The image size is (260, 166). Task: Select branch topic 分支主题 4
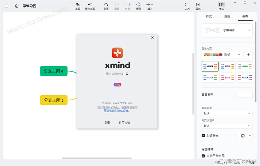tap(54, 71)
